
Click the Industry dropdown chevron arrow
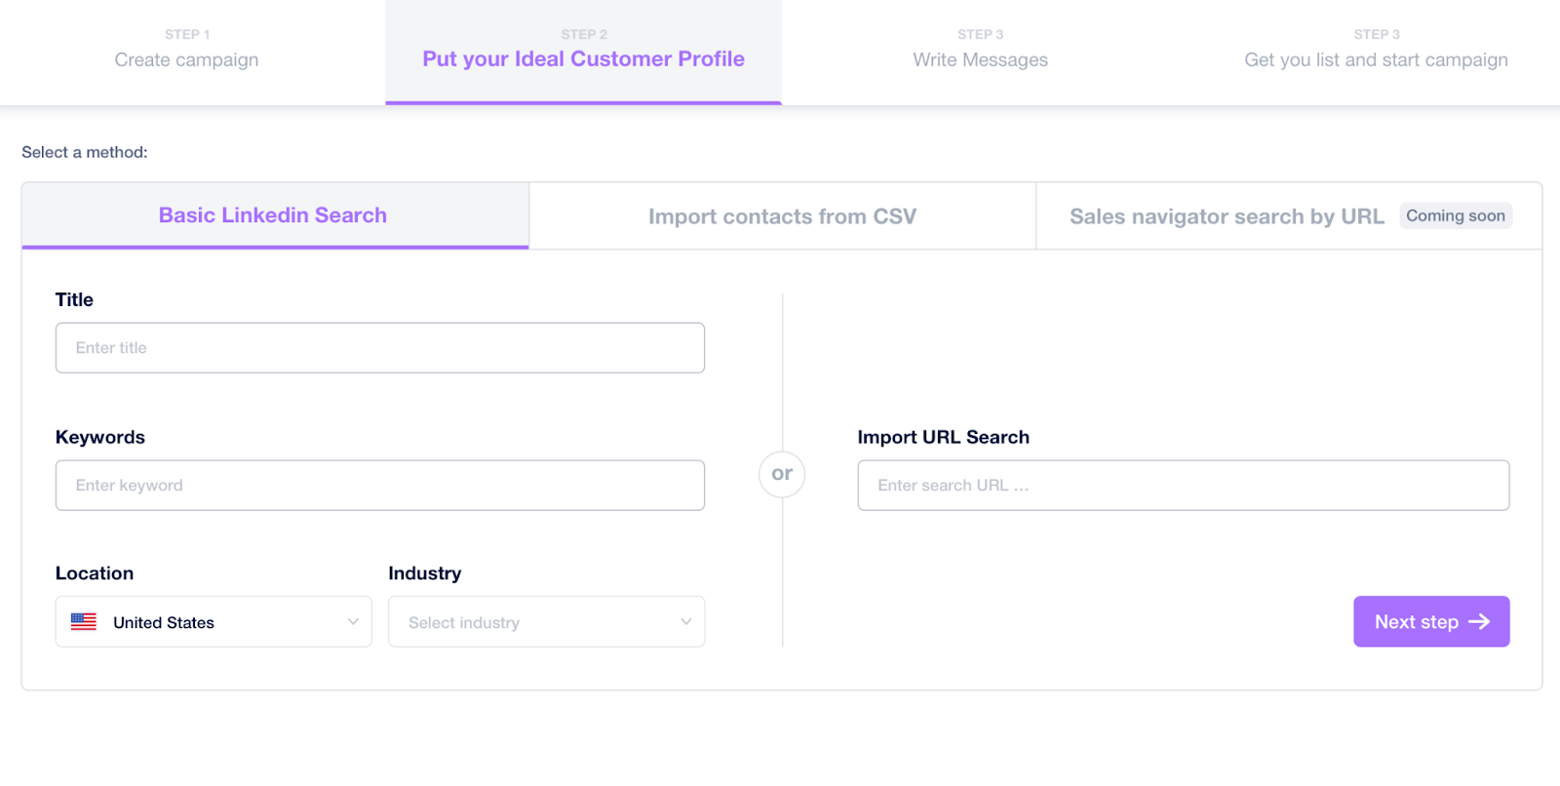click(x=686, y=622)
